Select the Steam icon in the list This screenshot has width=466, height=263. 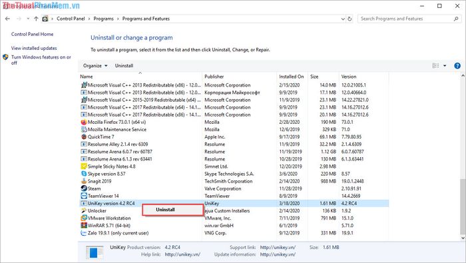(x=84, y=188)
